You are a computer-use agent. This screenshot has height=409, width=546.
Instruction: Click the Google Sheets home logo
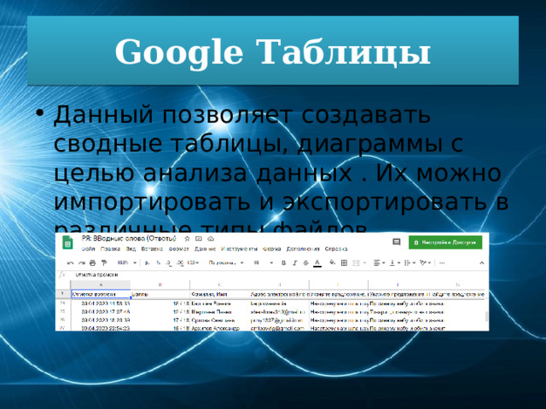(67, 242)
